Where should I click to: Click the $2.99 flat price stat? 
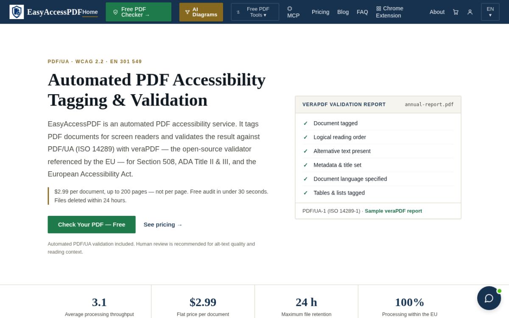[x=203, y=302]
